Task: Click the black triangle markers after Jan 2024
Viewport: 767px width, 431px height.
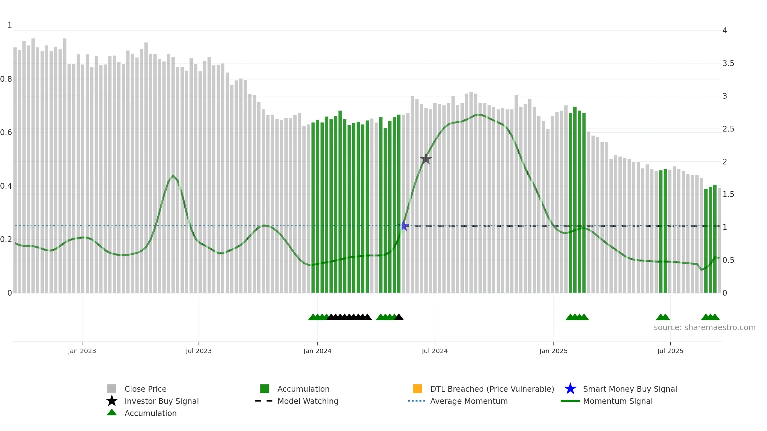Action: [x=349, y=317]
